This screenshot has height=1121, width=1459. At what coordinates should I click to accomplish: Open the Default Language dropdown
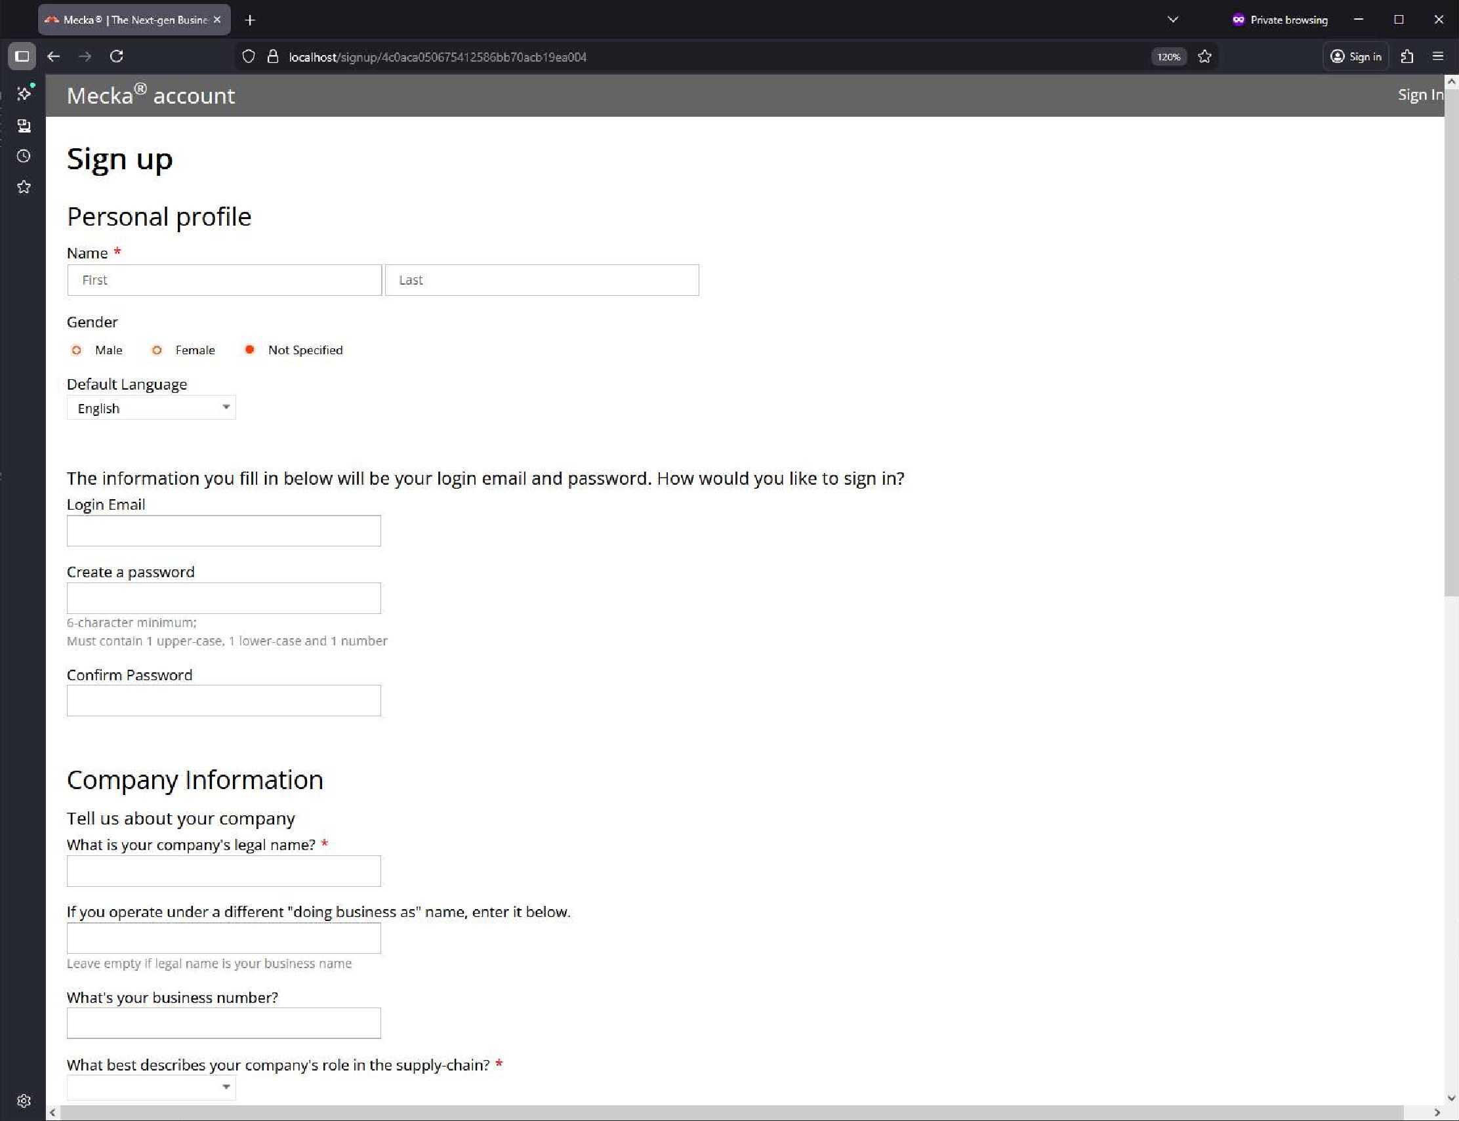152,408
